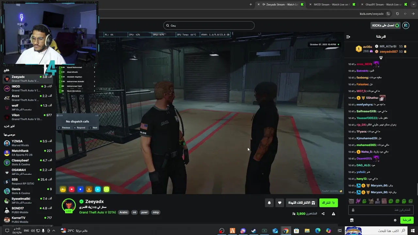Collapse the chat panel icon

[x=348, y=37]
